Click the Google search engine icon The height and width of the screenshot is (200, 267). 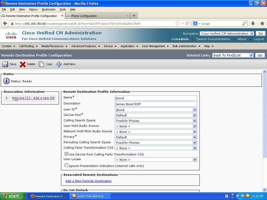(x=195, y=24)
